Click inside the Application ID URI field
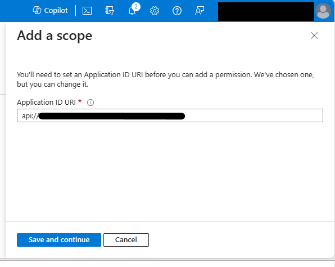 170,115
